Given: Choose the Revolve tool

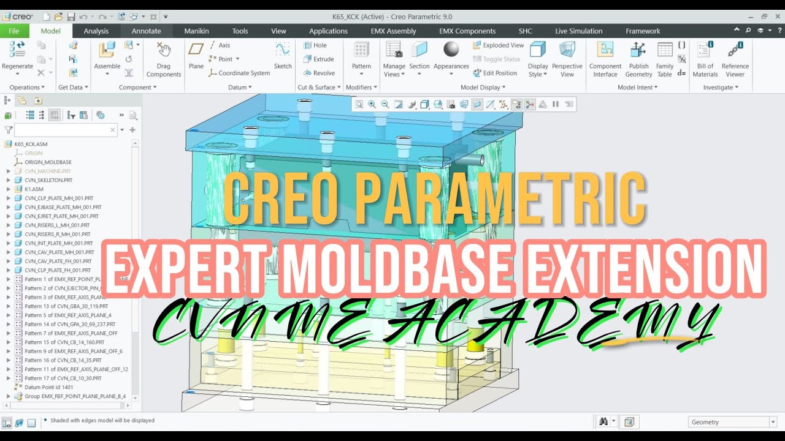Looking at the screenshot, I should point(319,73).
